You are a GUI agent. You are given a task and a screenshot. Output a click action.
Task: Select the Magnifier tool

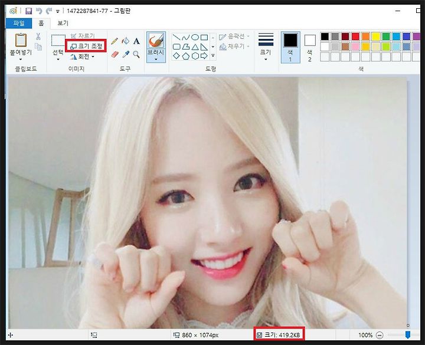[136, 54]
